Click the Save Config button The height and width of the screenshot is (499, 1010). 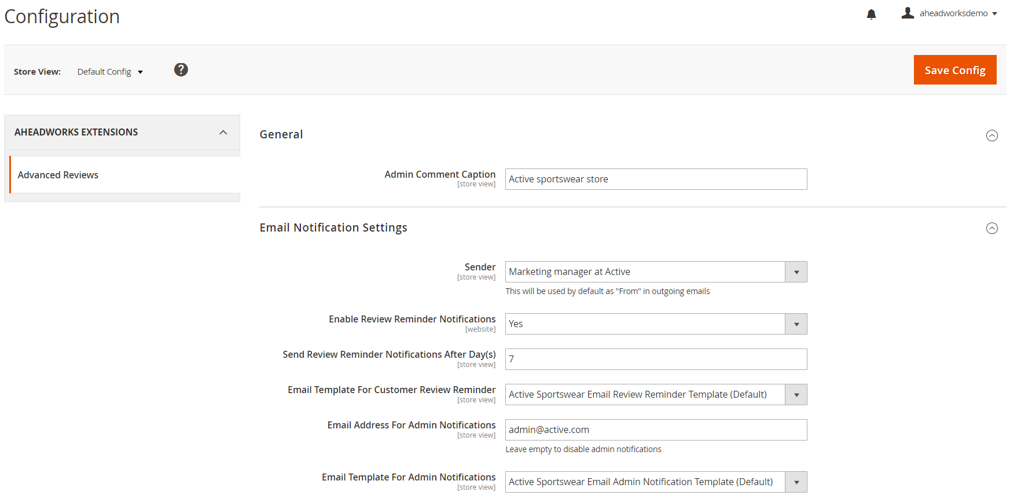coord(955,70)
